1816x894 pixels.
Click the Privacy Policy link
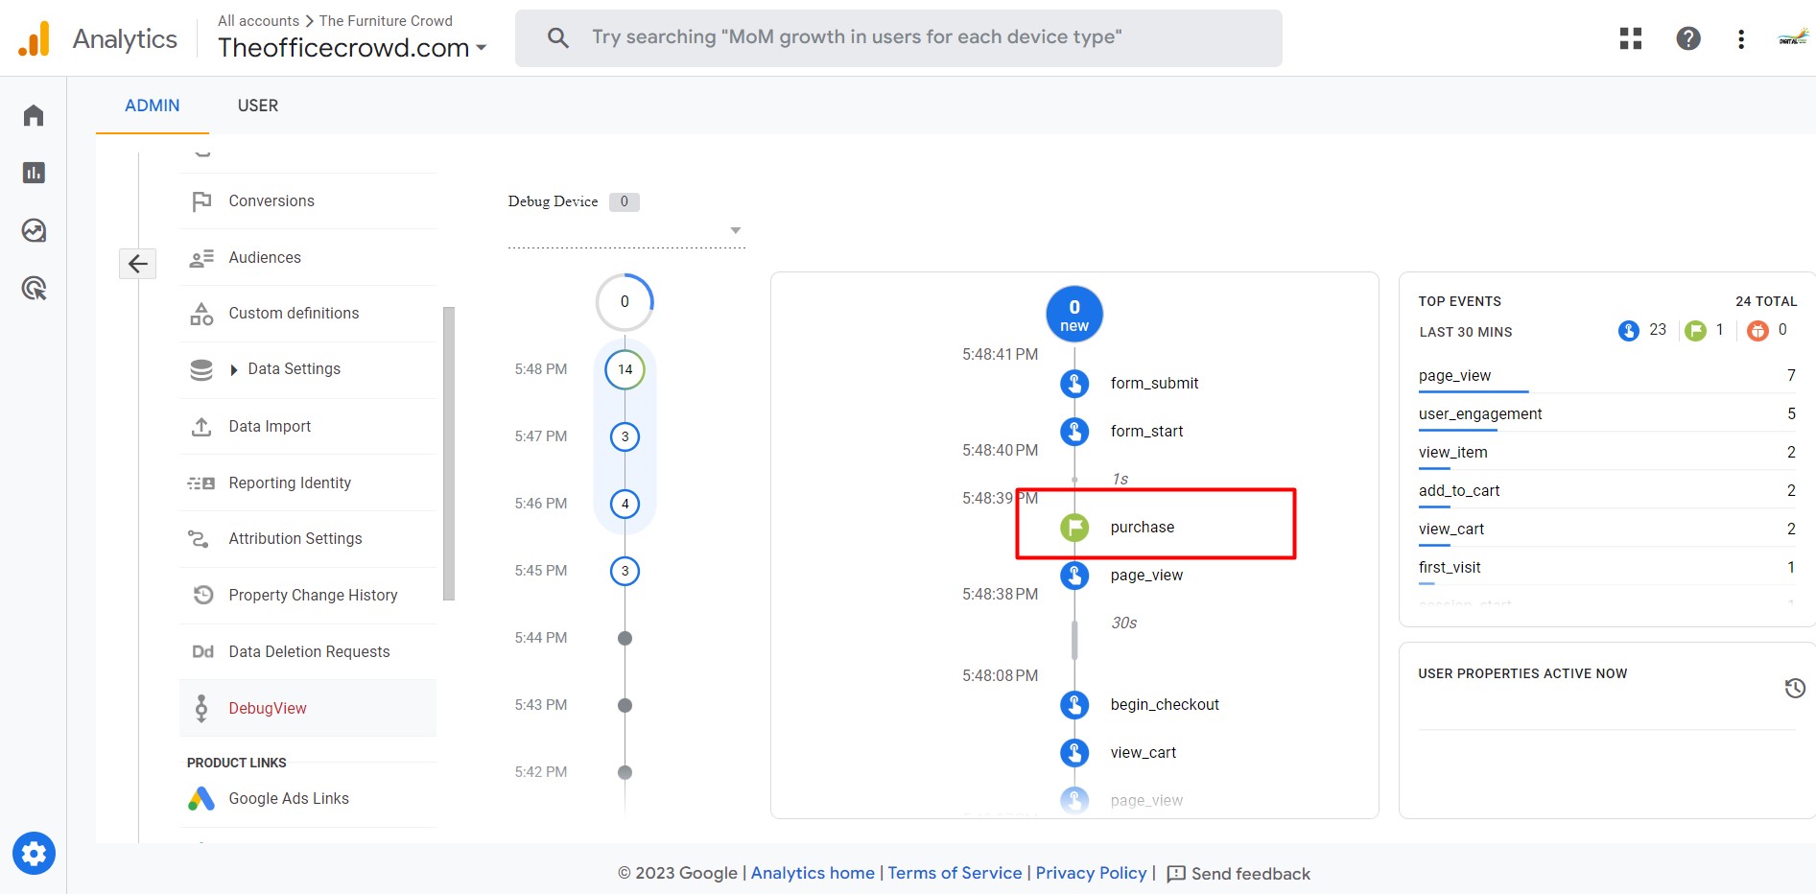coord(1091,873)
